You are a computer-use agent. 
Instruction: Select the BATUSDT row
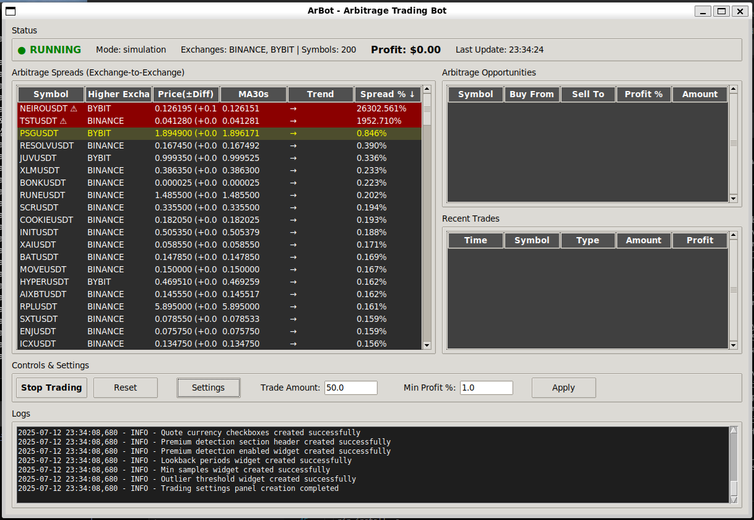pos(220,257)
